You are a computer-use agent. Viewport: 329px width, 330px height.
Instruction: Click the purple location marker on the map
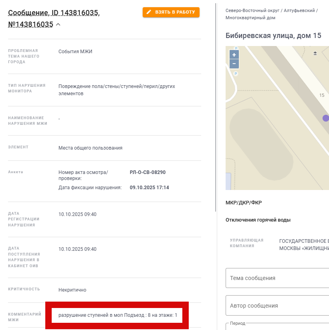coord(326,118)
